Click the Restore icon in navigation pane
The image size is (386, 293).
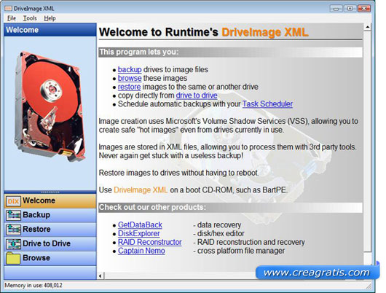[13, 230]
